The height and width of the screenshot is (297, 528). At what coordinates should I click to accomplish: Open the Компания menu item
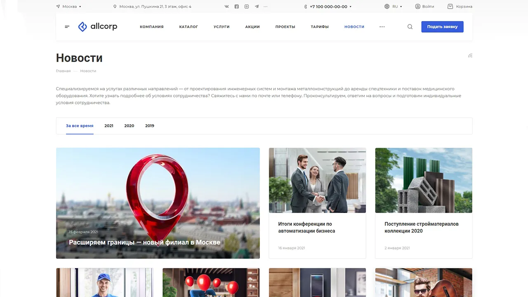tap(152, 27)
